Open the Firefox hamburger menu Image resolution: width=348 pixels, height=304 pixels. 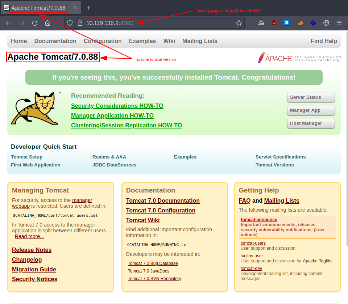click(x=339, y=22)
